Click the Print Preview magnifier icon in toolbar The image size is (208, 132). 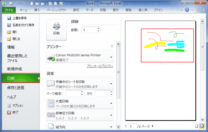(x=56, y=4)
